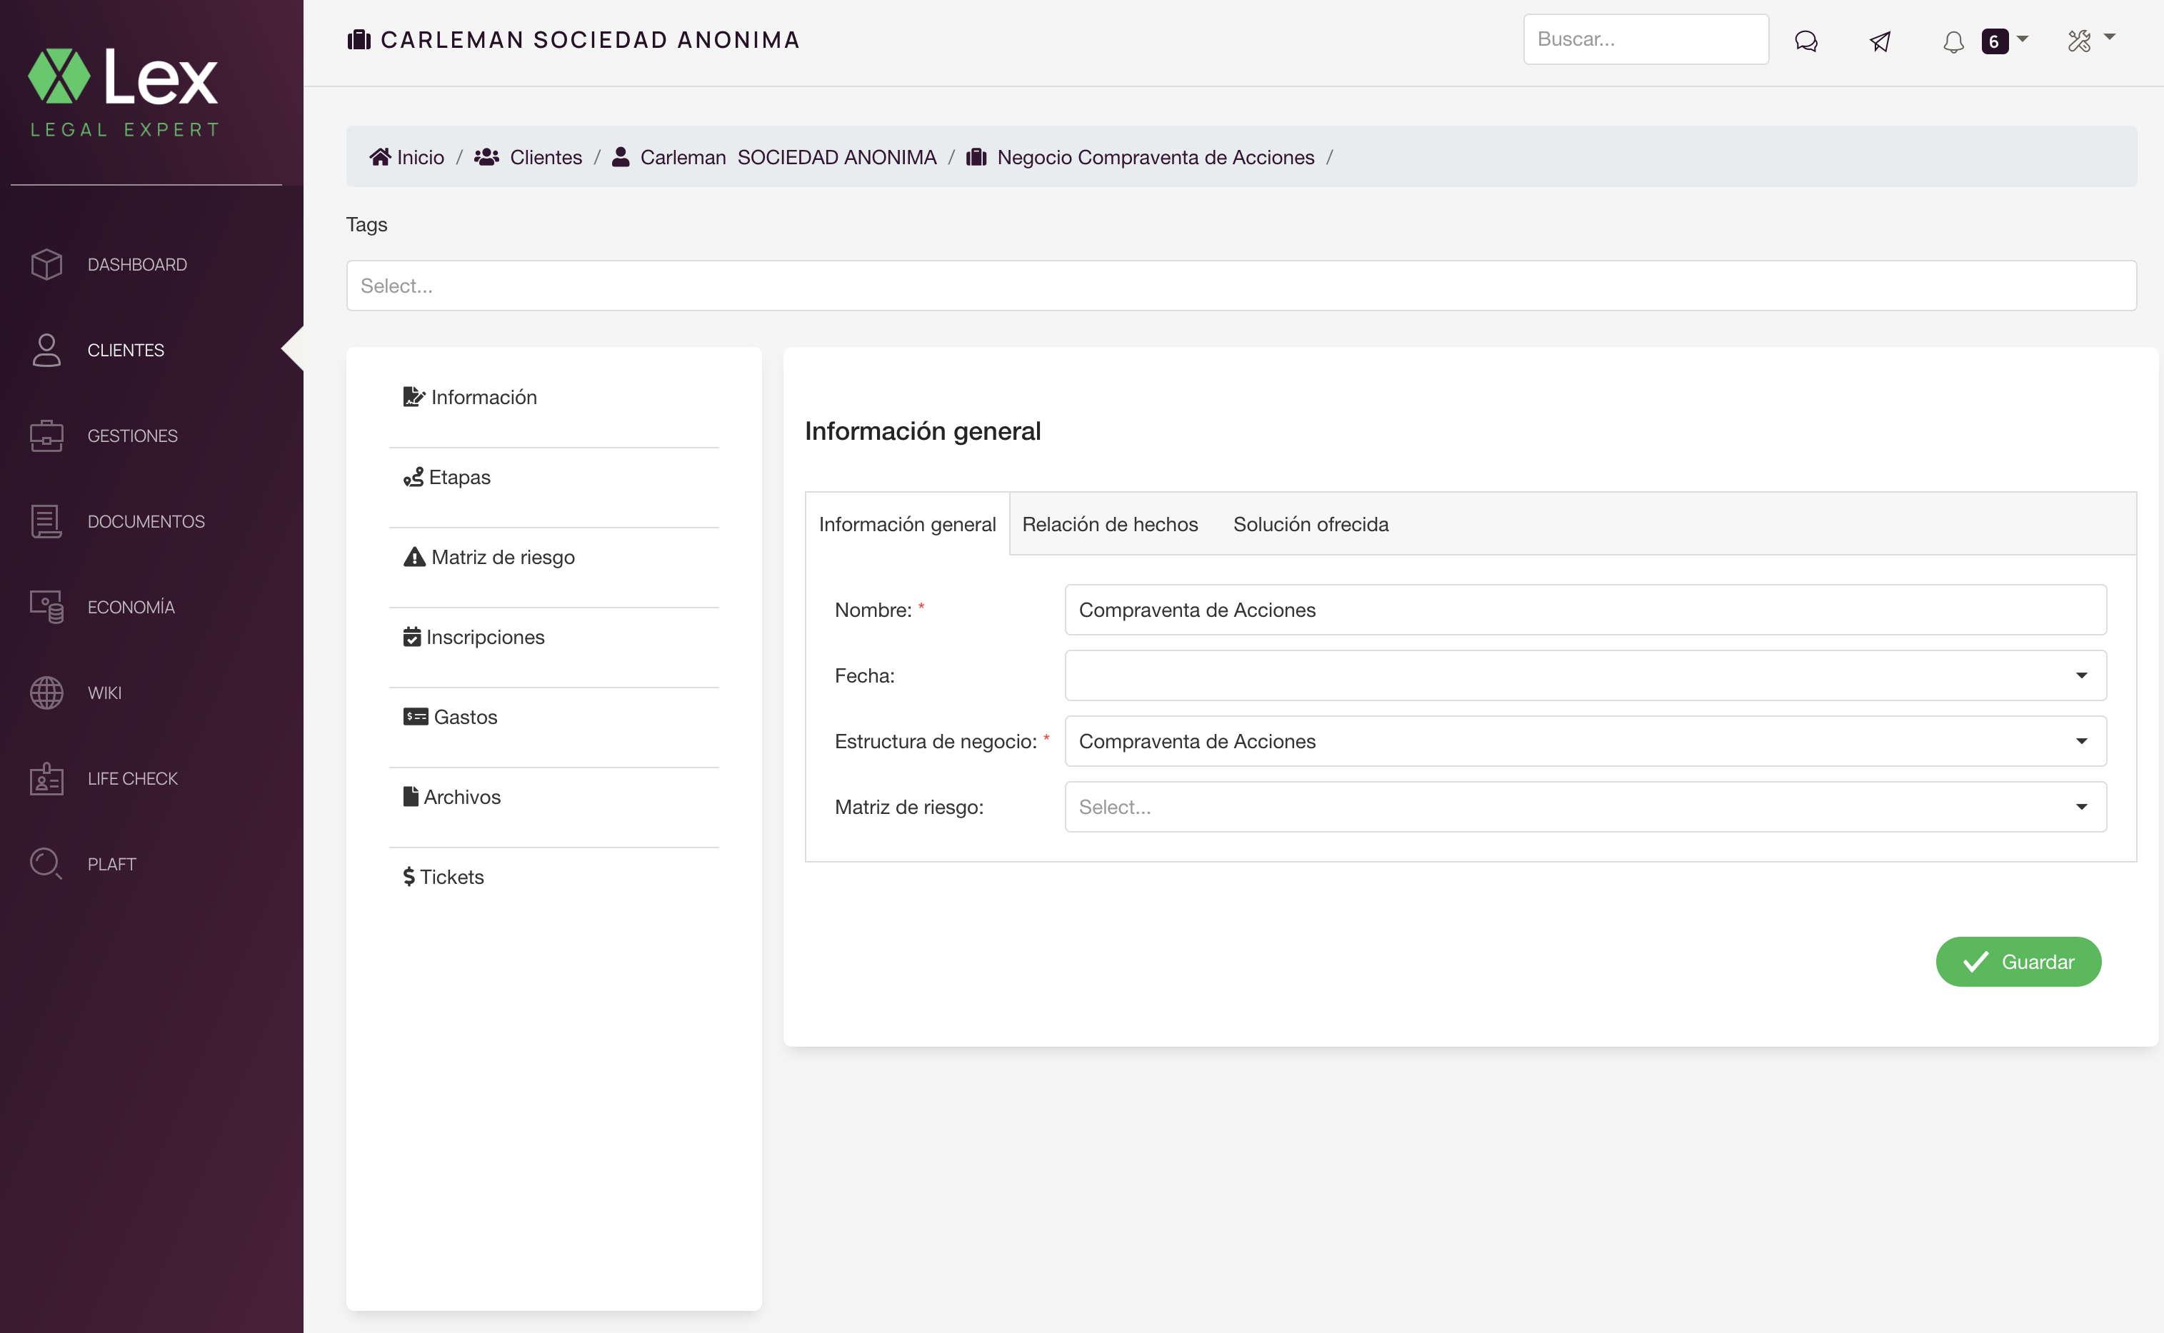Click the Buscar search field
The image size is (2164, 1333).
click(1645, 39)
